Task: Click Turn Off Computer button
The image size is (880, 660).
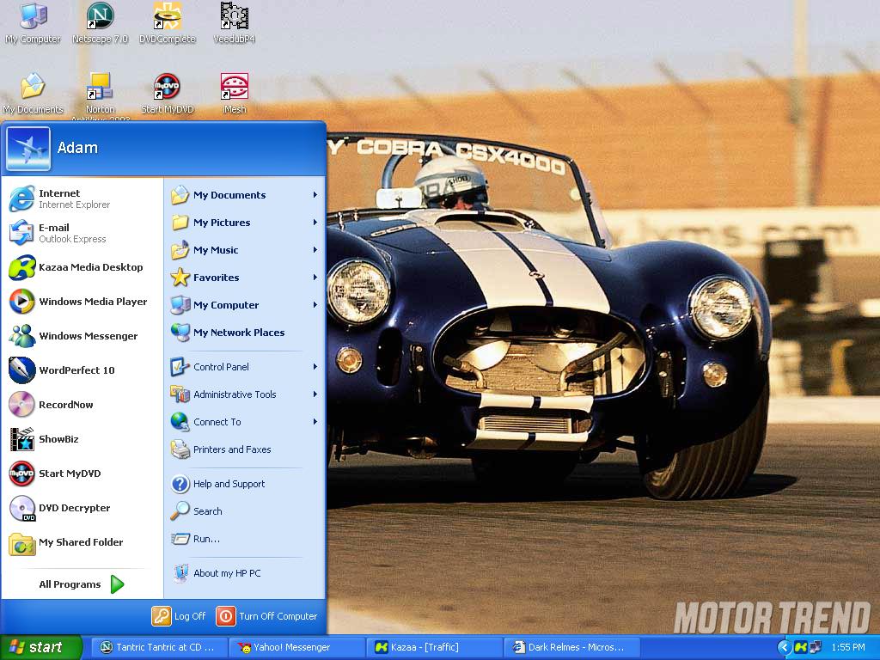Action: [x=267, y=616]
